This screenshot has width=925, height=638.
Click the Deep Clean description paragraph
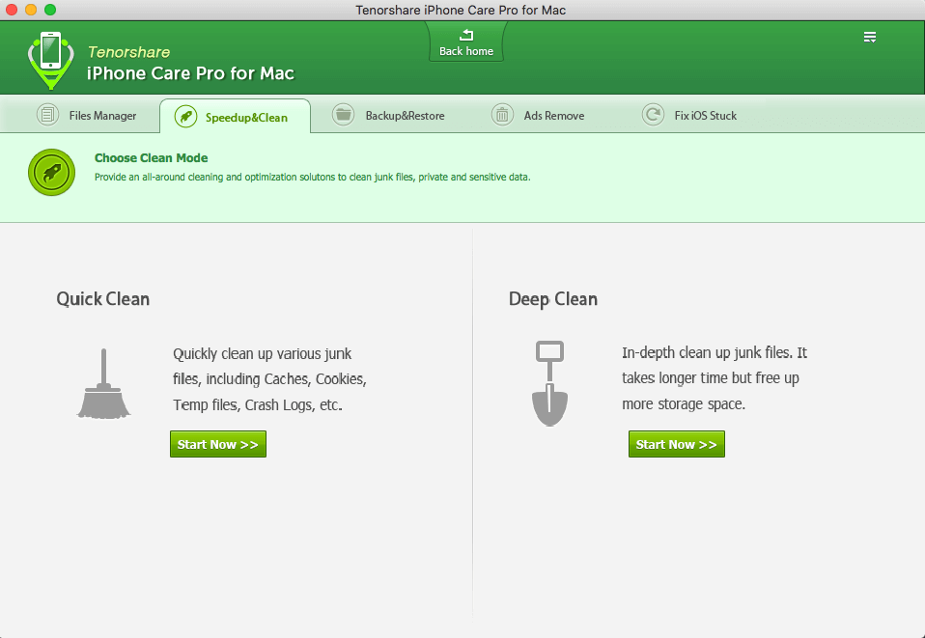[x=715, y=378]
